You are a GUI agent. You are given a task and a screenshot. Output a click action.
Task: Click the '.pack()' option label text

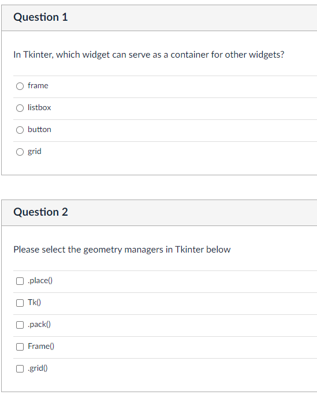tap(39, 325)
